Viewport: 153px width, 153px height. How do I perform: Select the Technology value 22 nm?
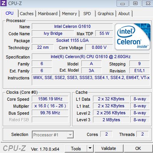[x=43, y=47]
